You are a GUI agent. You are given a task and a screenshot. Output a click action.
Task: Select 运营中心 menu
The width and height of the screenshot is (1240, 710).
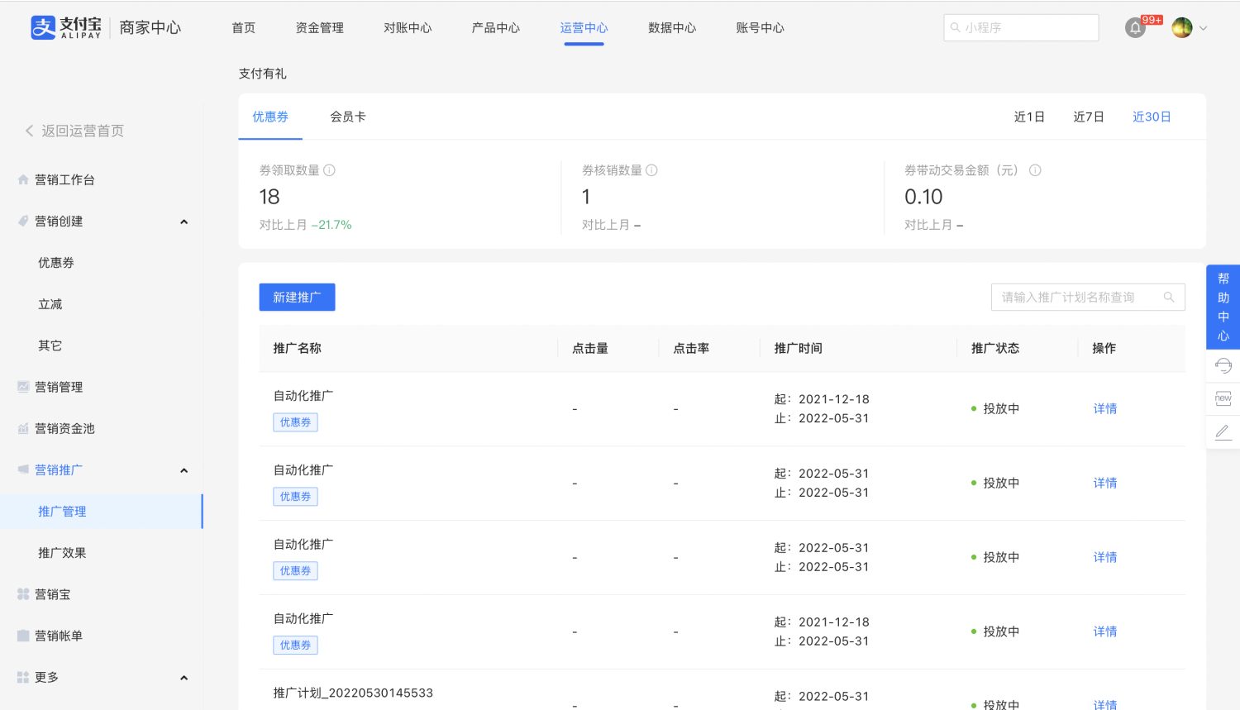point(584,28)
